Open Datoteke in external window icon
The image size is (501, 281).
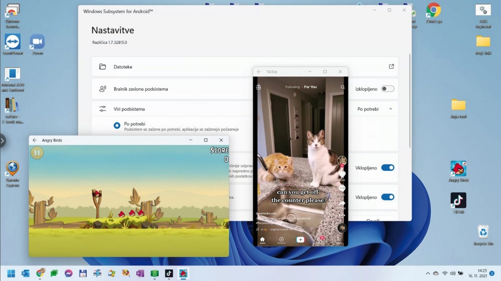tap(391, 66)
